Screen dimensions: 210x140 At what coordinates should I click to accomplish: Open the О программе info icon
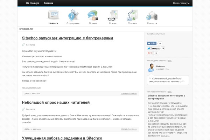click(x=73, y=15)
